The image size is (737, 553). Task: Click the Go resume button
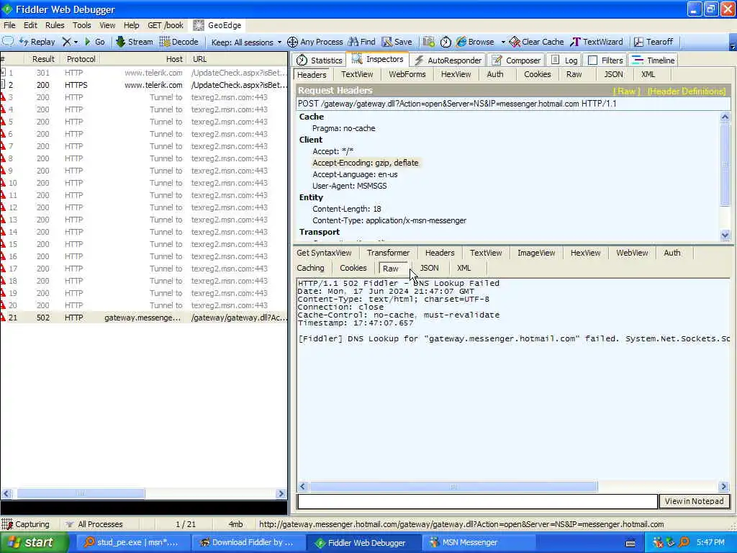click(94, 42)
